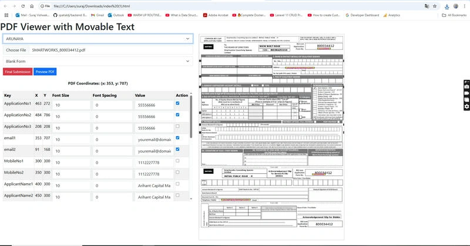The height and width of the screenshot is (246, 470).
Task: Click the table's vertical scrollbar
Action: pos(191,117)
